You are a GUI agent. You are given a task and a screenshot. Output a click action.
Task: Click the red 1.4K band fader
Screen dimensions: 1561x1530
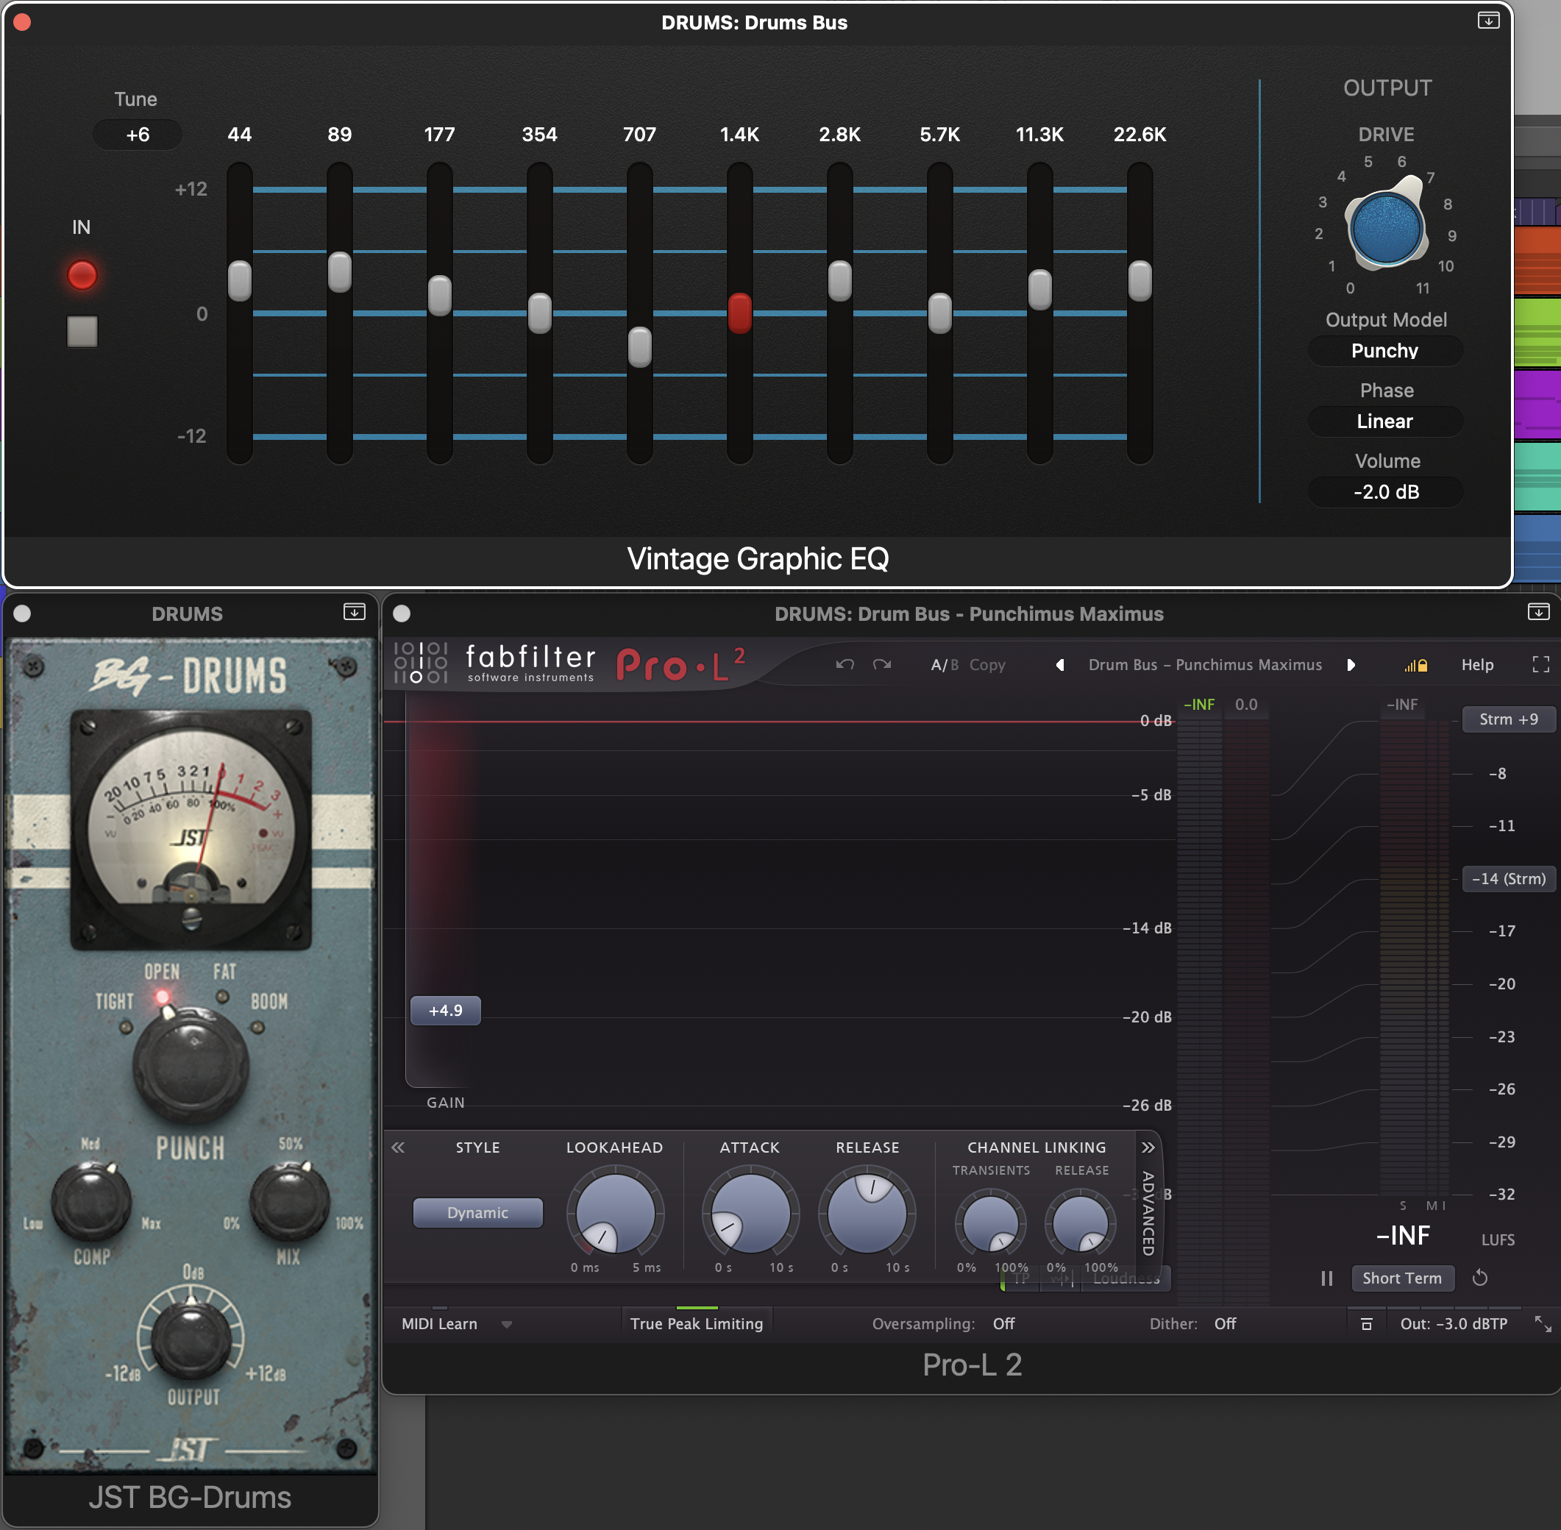[x=739, y=313]
